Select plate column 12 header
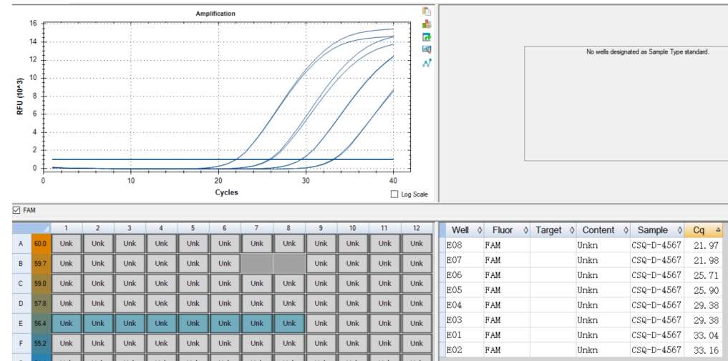The width and height of the screenshot is (728, 361). (x=417, y=228)
